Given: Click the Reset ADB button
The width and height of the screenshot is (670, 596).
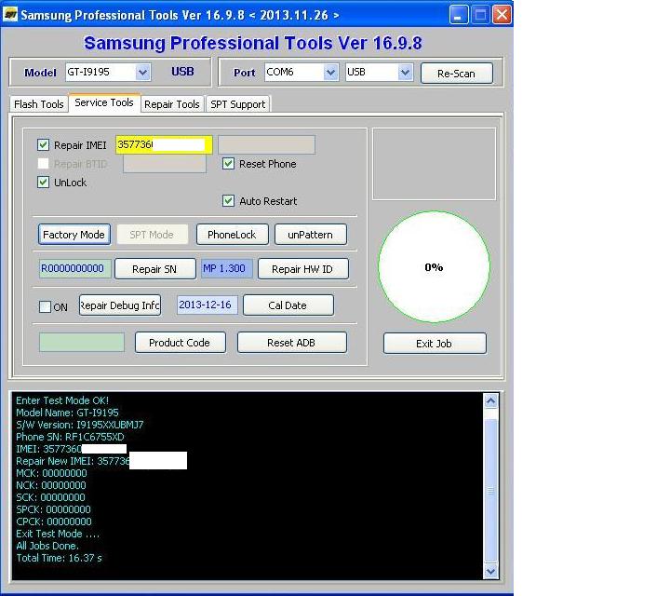Looking at the screenshot, I should point(291,343).
